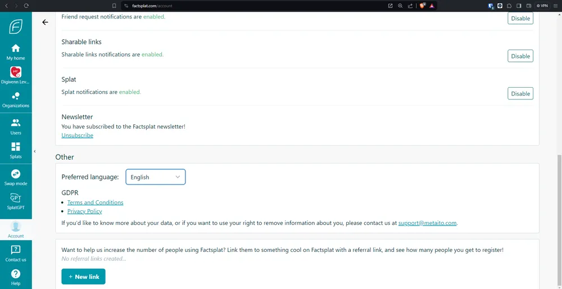Activate Swap mode
The width and height of the screenshot is (562, 289).
tap(16, 177)
